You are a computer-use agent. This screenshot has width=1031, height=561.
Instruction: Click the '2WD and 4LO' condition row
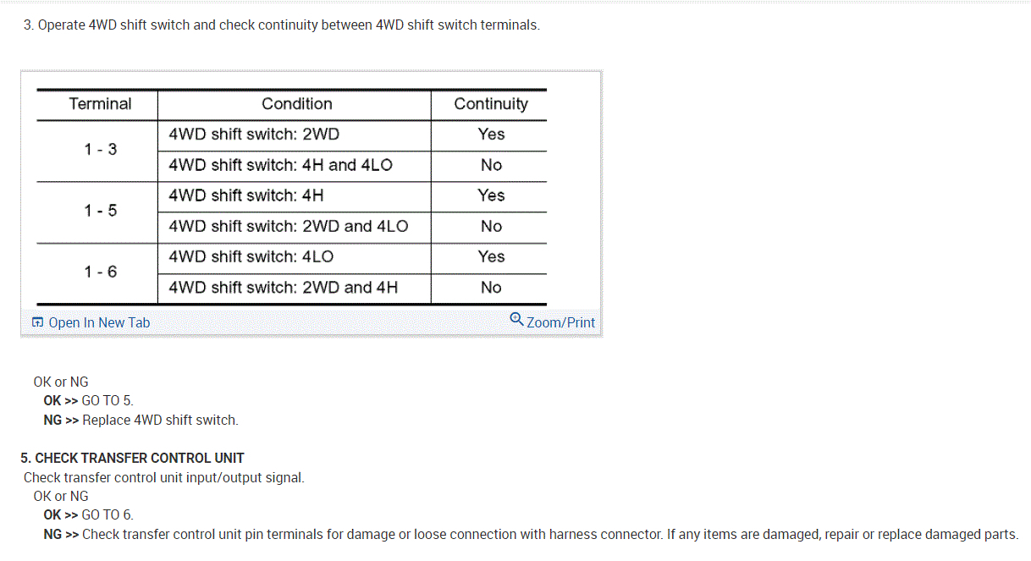(288, 227)
